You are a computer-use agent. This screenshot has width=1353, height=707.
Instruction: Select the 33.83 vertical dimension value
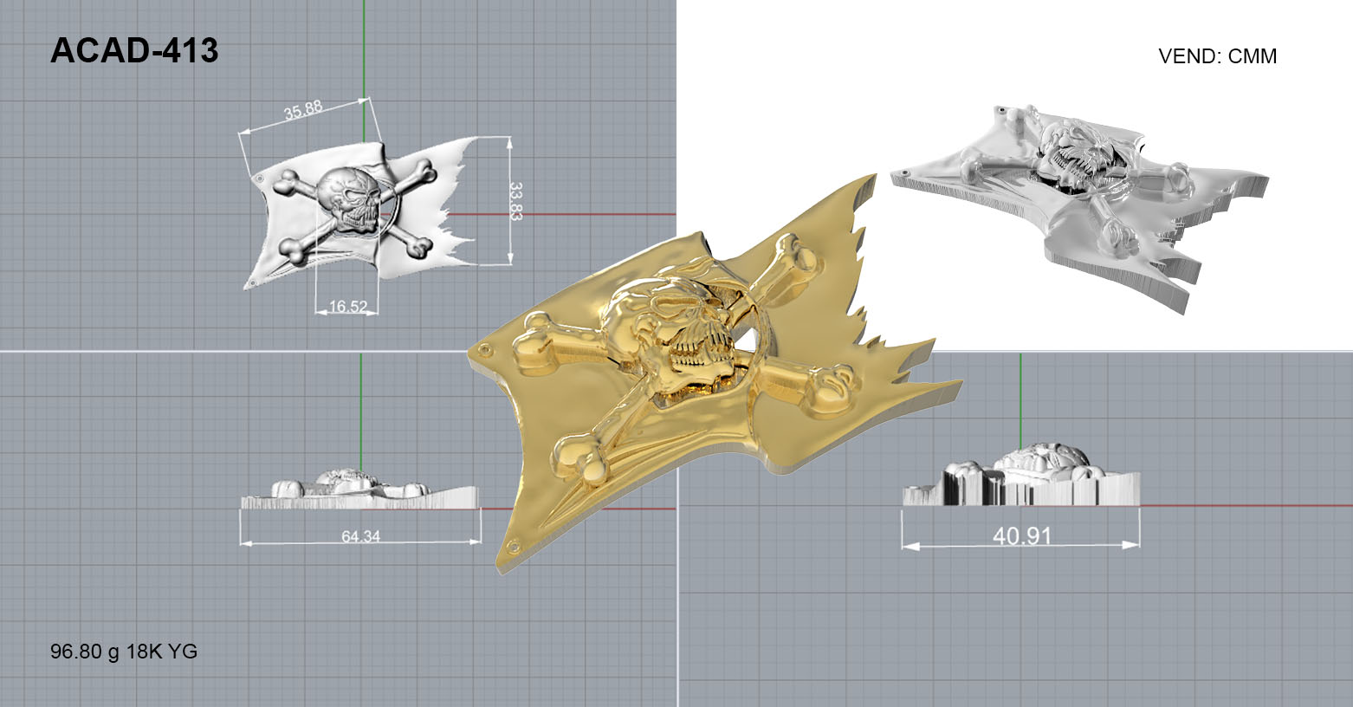[516, 201]
